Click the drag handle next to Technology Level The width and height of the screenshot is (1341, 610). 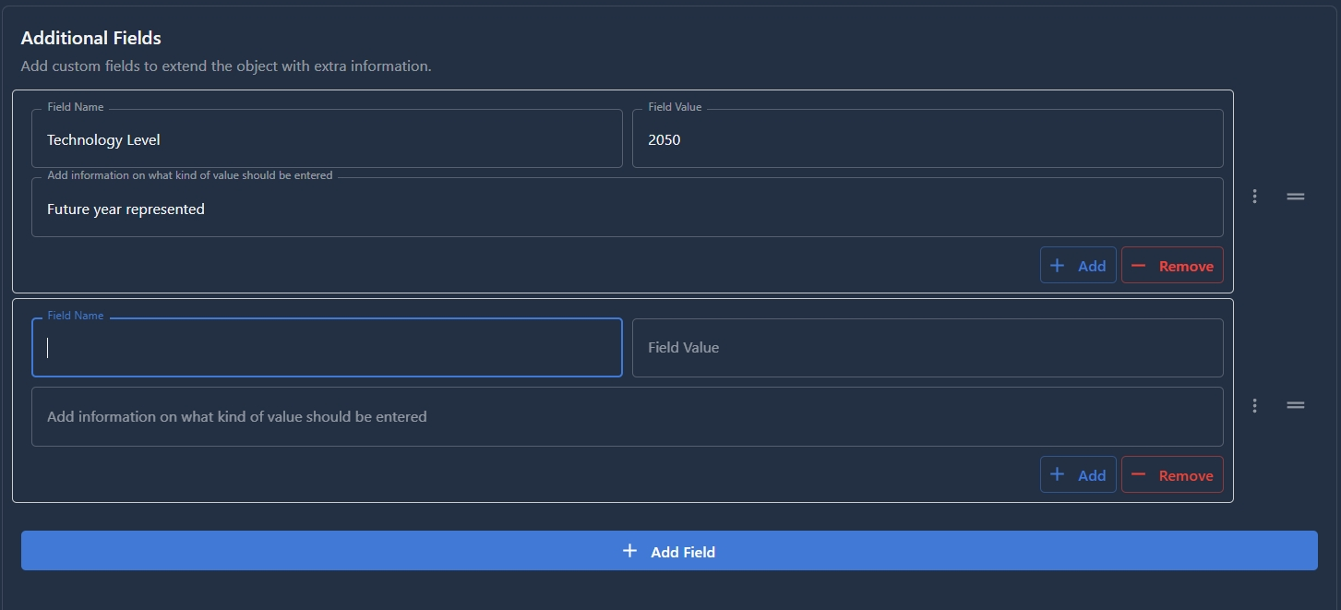[x=1296, y=196]
